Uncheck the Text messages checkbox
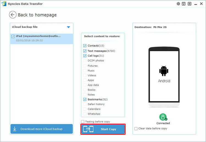Screen dimensions: 206x142 pos(85,51)
